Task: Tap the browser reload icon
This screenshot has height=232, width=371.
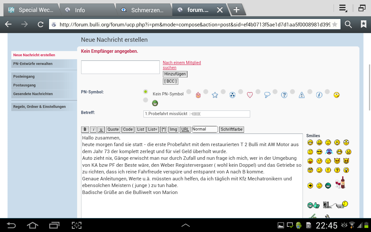Action: 41,25
